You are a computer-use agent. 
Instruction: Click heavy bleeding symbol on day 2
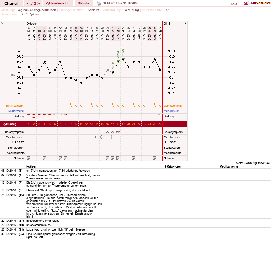(x=34, y=116)
